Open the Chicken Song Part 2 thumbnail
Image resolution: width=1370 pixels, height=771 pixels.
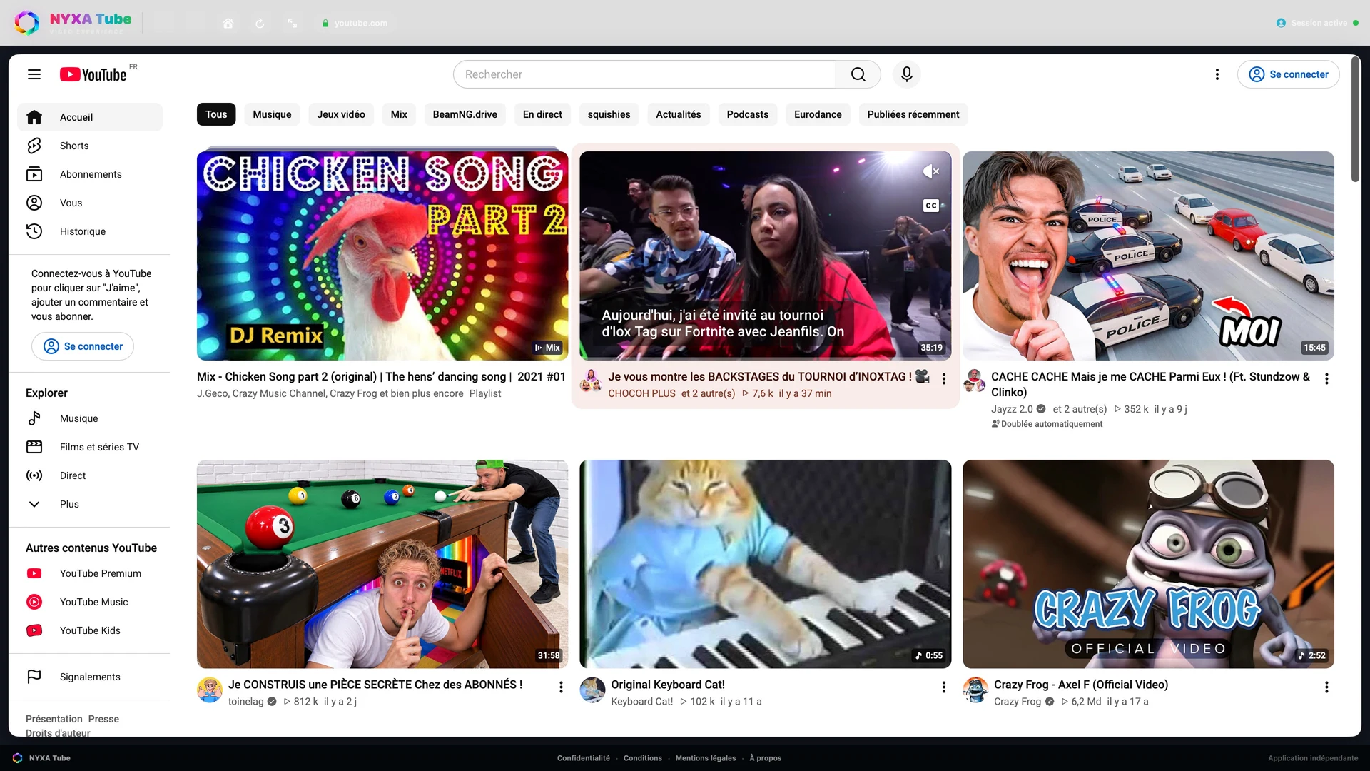pos(382,256)
